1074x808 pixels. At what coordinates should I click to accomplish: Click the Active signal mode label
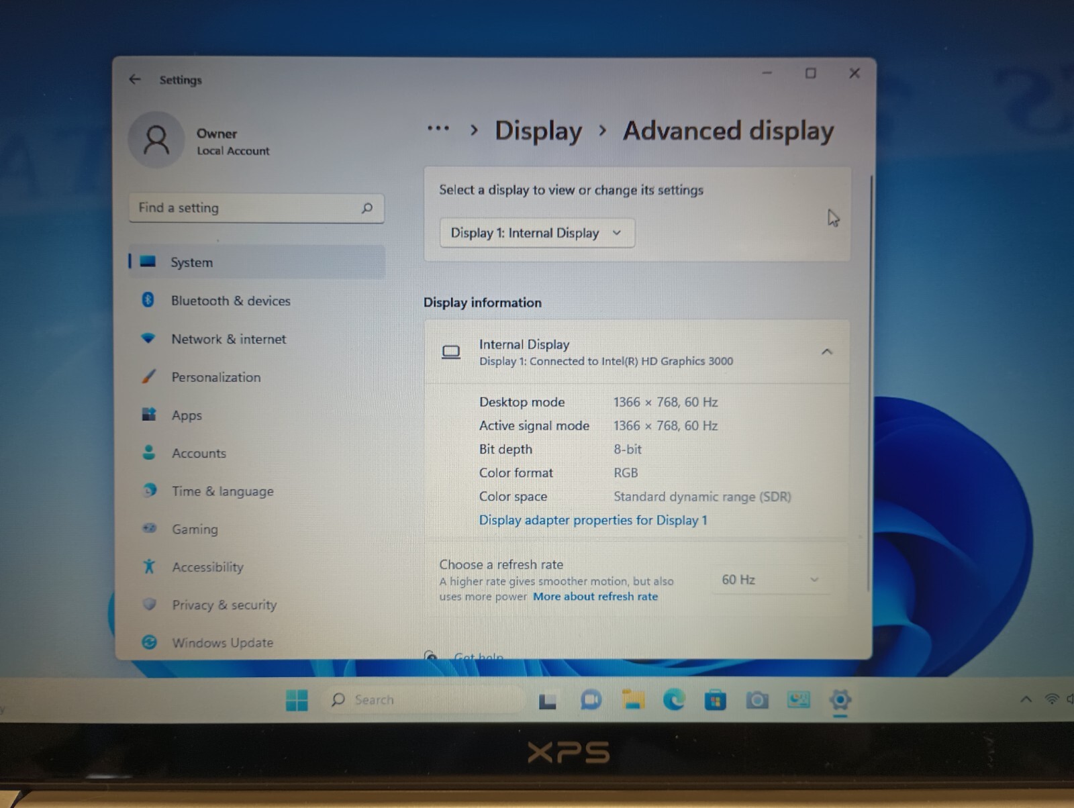[534, 425]
